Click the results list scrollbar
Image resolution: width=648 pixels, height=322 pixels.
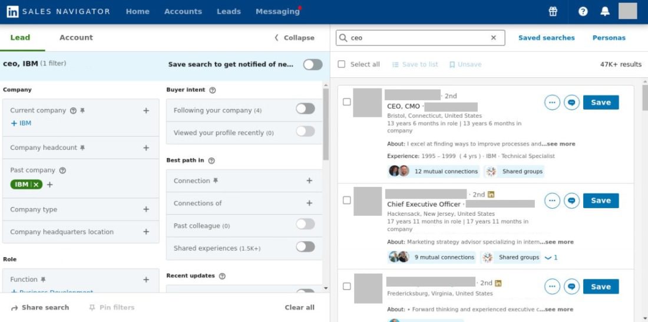click(645, 98)
